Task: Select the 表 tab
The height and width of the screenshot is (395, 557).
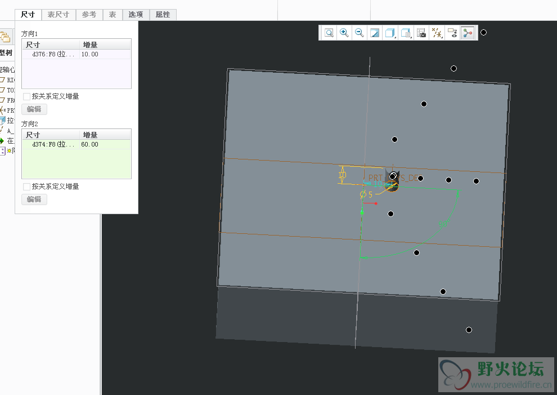Action: pyautogui.click(x=113, y=15)
